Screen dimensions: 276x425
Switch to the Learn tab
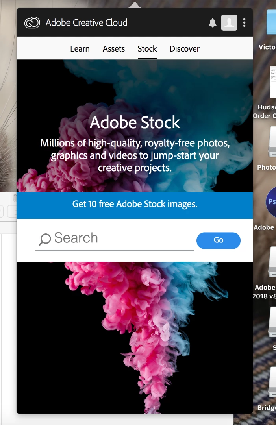(x=80, y=49)
